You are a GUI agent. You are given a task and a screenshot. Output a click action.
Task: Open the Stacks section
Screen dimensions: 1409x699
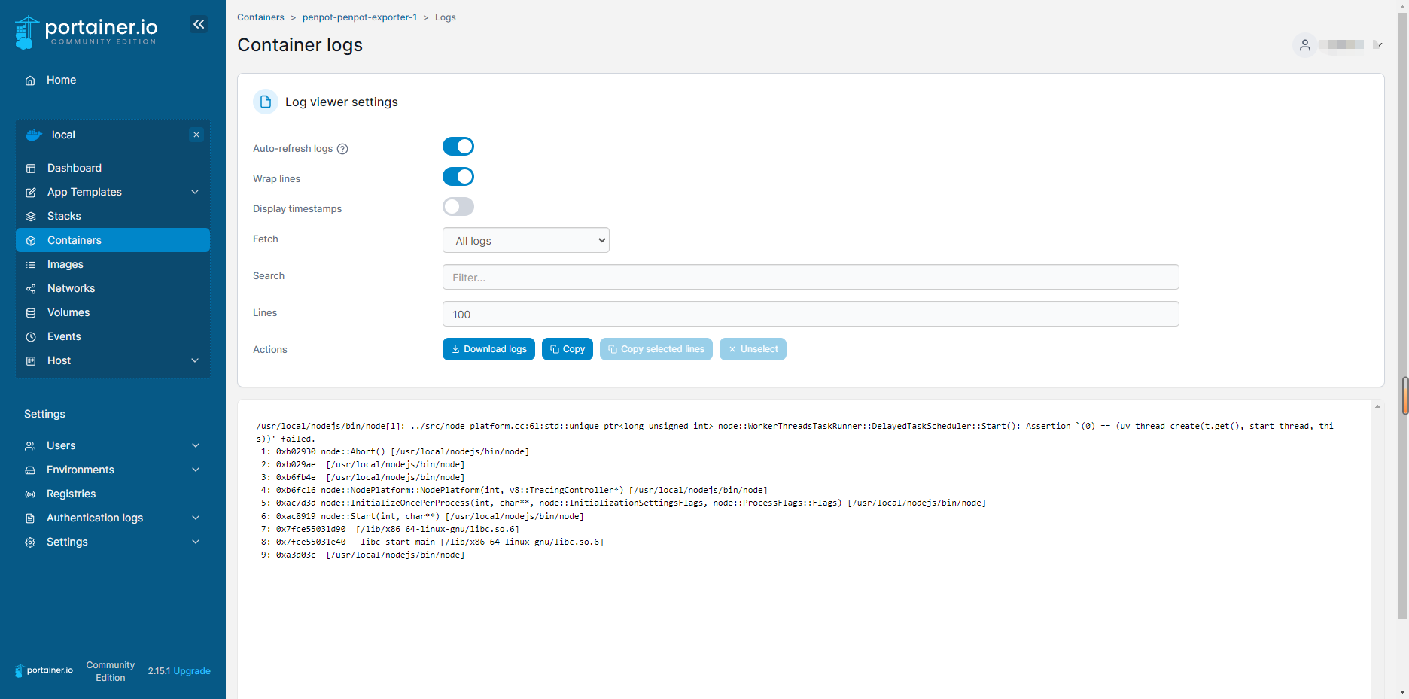(x=64, y=216)
